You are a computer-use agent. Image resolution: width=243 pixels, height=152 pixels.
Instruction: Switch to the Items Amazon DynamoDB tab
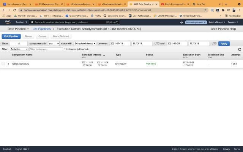[17, 4]
